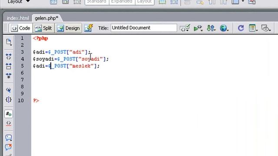
Task: Click the ?> closing tag on line 10
Action: coord(36,101)
